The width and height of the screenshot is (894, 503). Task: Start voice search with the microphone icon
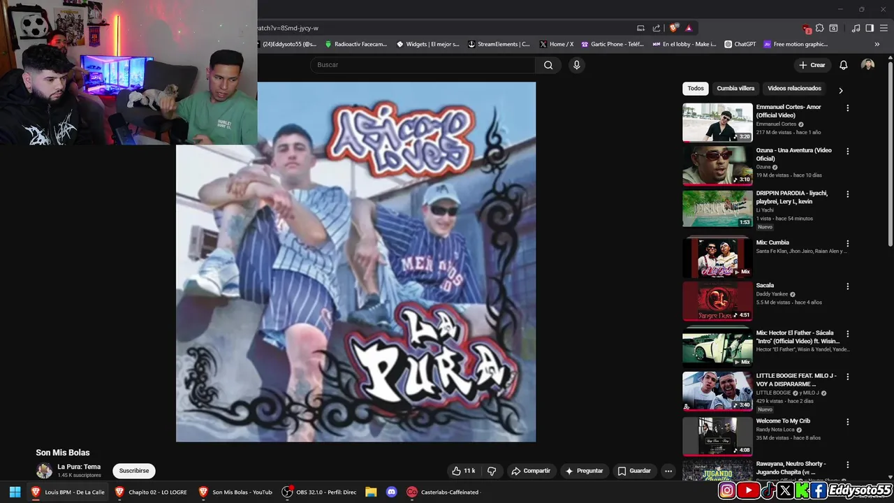pyautogui.click(x=576, y=65)
